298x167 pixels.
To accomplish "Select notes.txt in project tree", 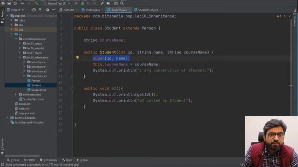I will pos(24,109).
